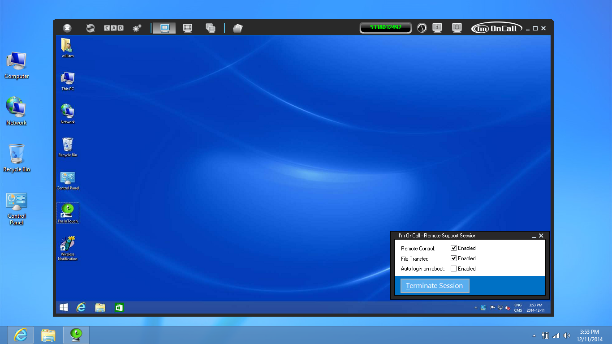Viewport: 612px width, 344px height.
Task: Click the multiple monitors icon in toolbar
Action: [x=211, y=28]
